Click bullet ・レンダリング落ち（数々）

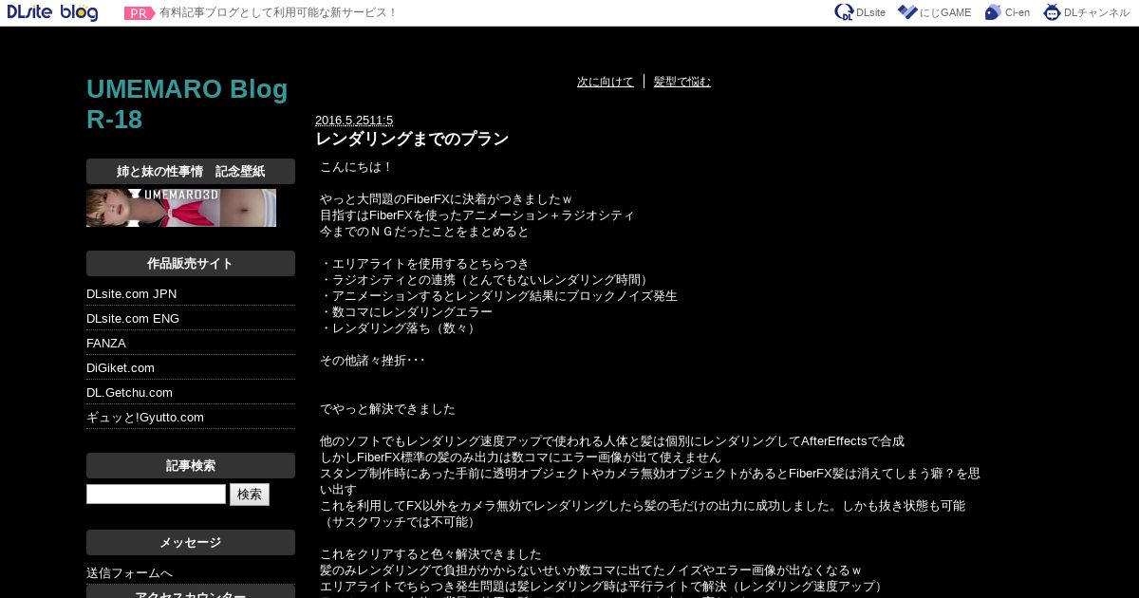click(x=400, y=328)
